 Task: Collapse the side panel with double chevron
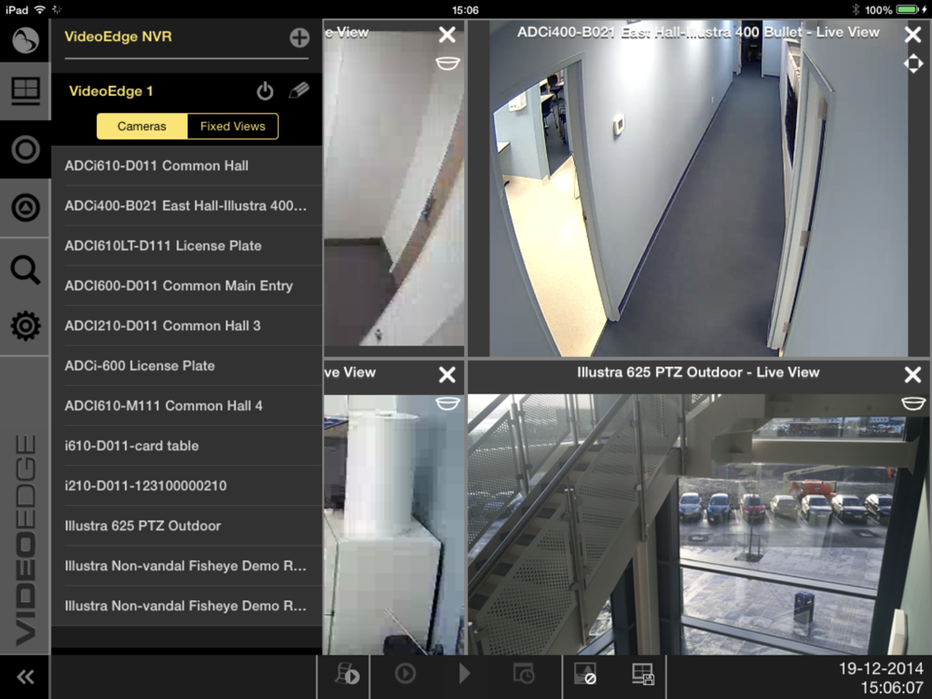click(25, 677)
